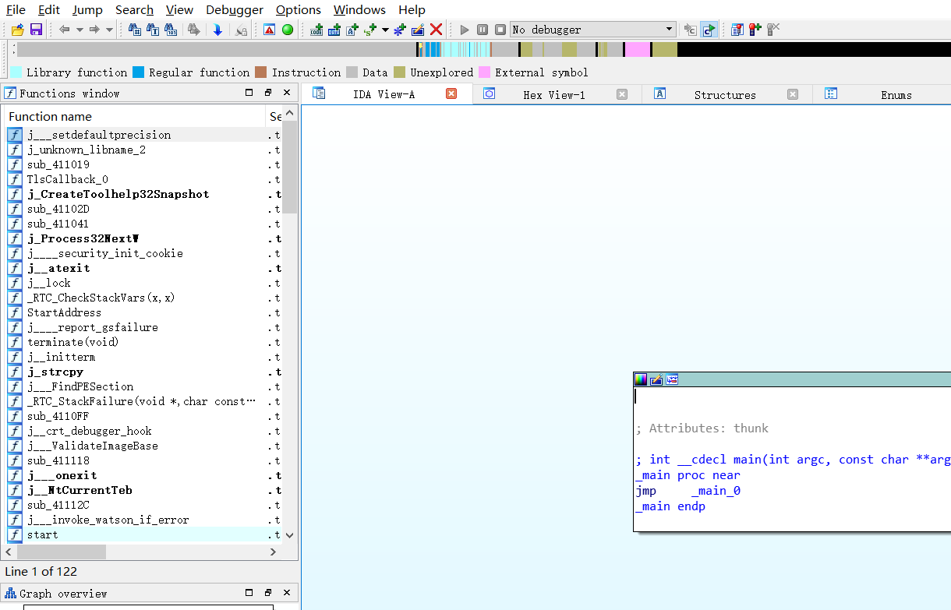This screenshot has width=951, height=610.
Task: Click the Open file toolbar icon
Action: click(16, 30)
